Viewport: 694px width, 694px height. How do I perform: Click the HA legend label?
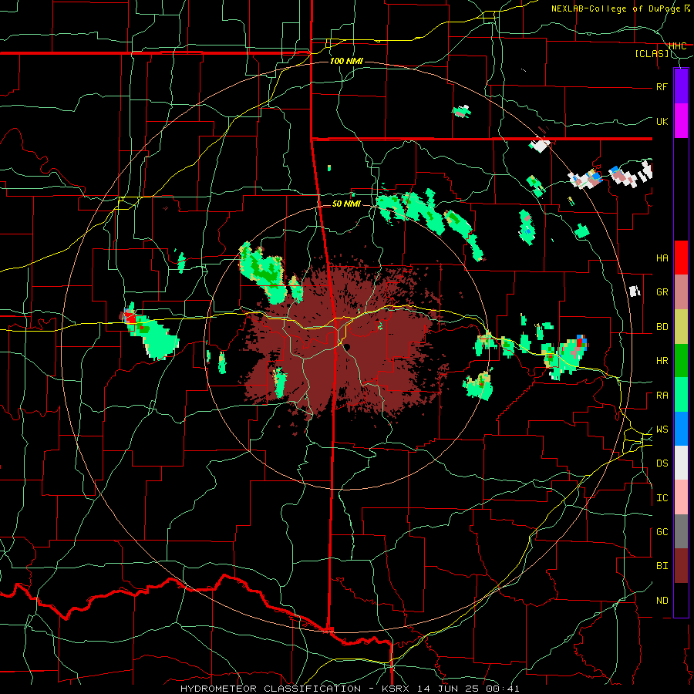[x=662, y=258]
